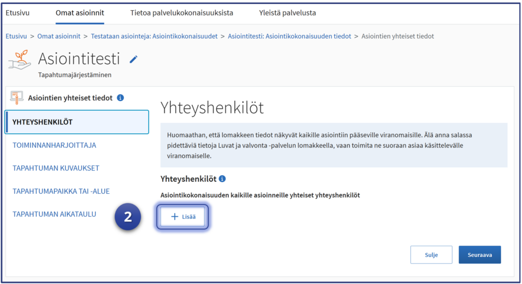This screenshot has height=284, width=522.
Task: Click the Seuraava button
Action: (479, 255)
